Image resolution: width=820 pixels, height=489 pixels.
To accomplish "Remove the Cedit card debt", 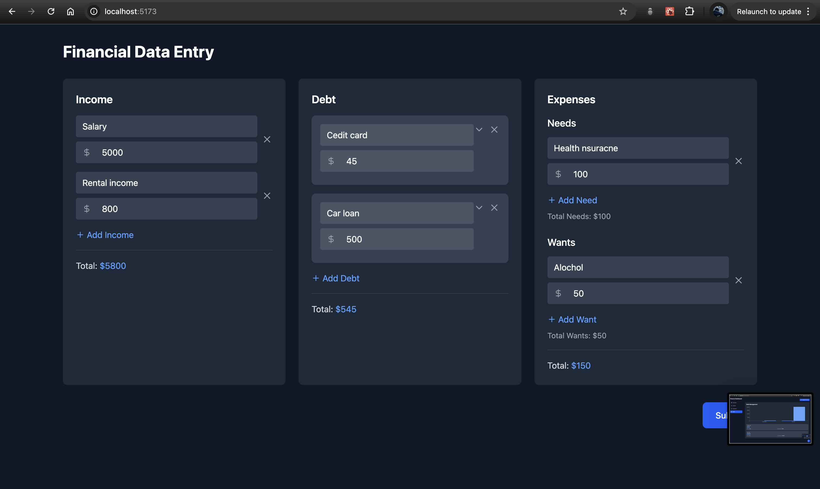I will (494, 130).
